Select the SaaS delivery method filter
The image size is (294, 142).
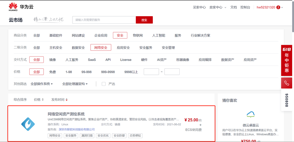coord(92,60)
